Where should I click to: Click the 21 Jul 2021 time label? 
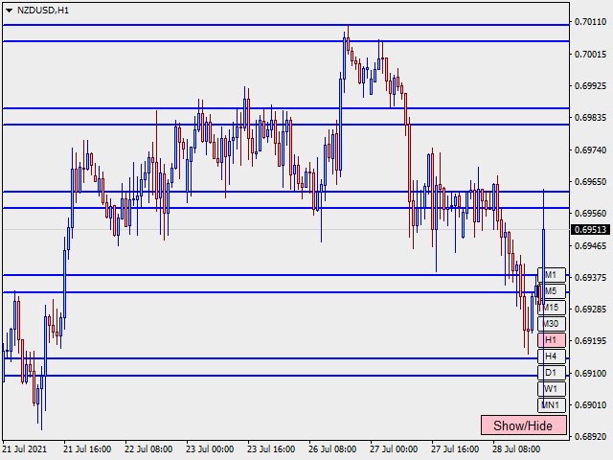click(x=24, y=449)
